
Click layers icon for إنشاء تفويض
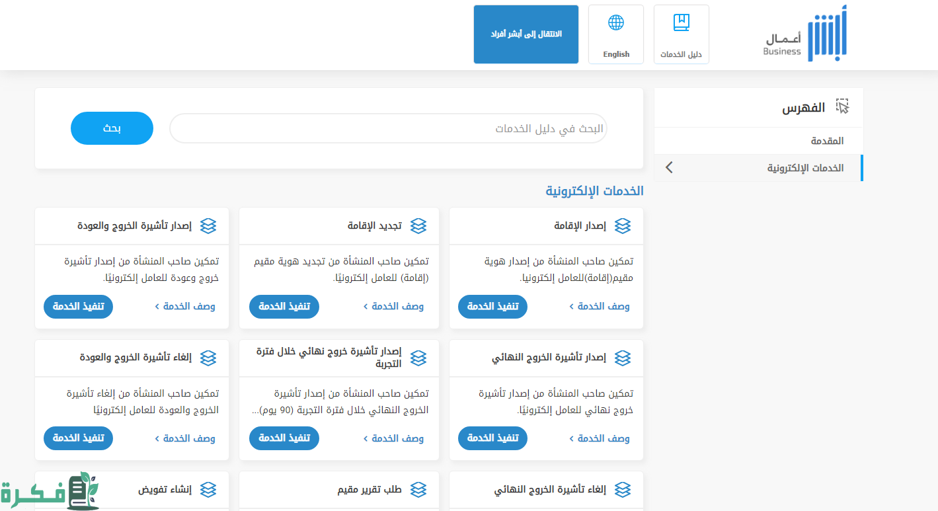pos(208,490)
